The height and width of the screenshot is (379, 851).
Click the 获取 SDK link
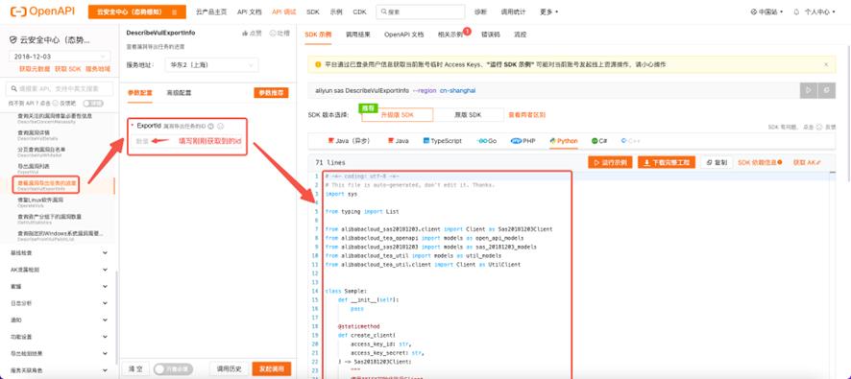68,69
